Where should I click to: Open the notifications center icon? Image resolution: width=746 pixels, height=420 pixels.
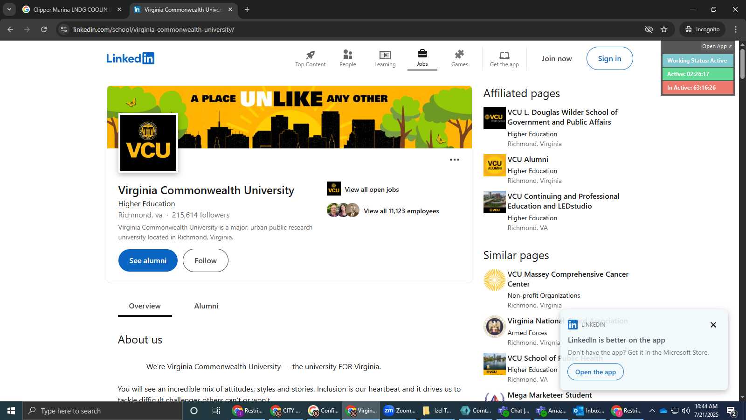tap(732, 411)
